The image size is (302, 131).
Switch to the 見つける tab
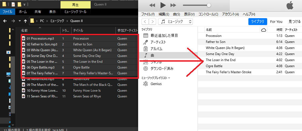(295, 21)
